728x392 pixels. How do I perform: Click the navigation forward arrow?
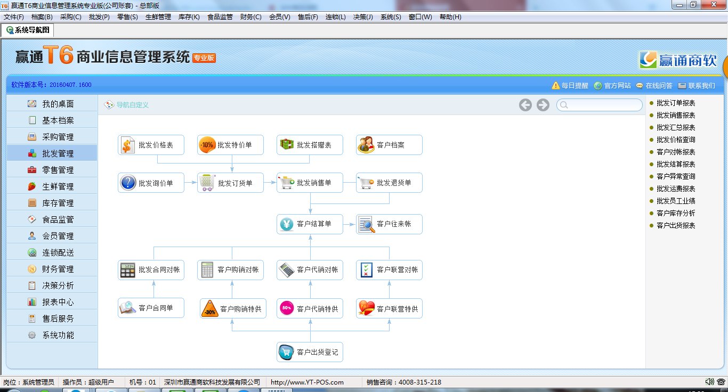tap(543, 105)
